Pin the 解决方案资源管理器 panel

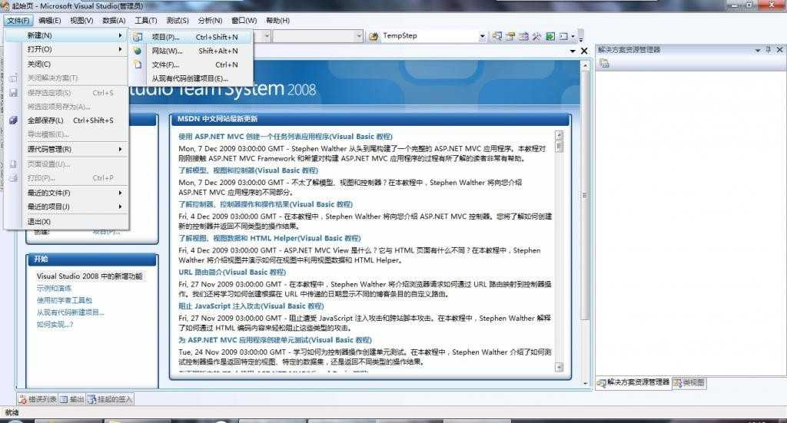click(x=768, y=50)
